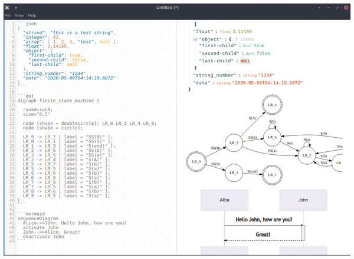Click the LR_1 -> LR_3 "S(end)" line
The height and width of the screenshot is (259, 354).
69,146
